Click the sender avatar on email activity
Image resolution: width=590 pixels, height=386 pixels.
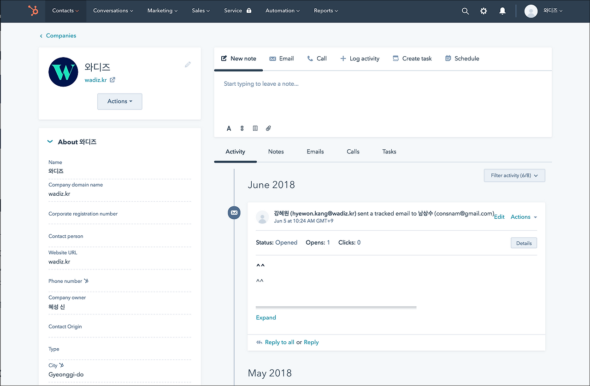click(x=262, y=217)
